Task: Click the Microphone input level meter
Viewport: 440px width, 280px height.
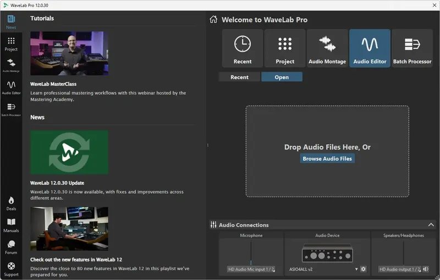Action: click(x=251, y=252)
